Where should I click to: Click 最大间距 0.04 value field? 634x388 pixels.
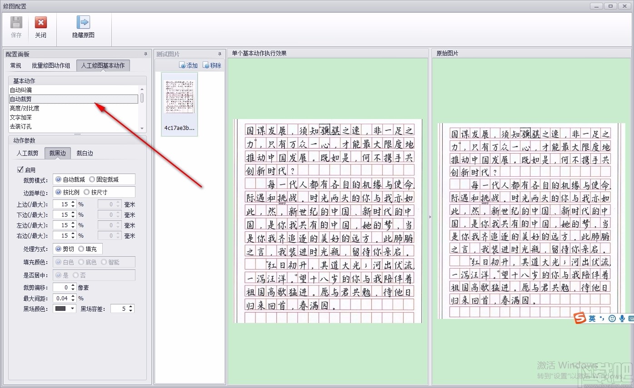(61, 298)
